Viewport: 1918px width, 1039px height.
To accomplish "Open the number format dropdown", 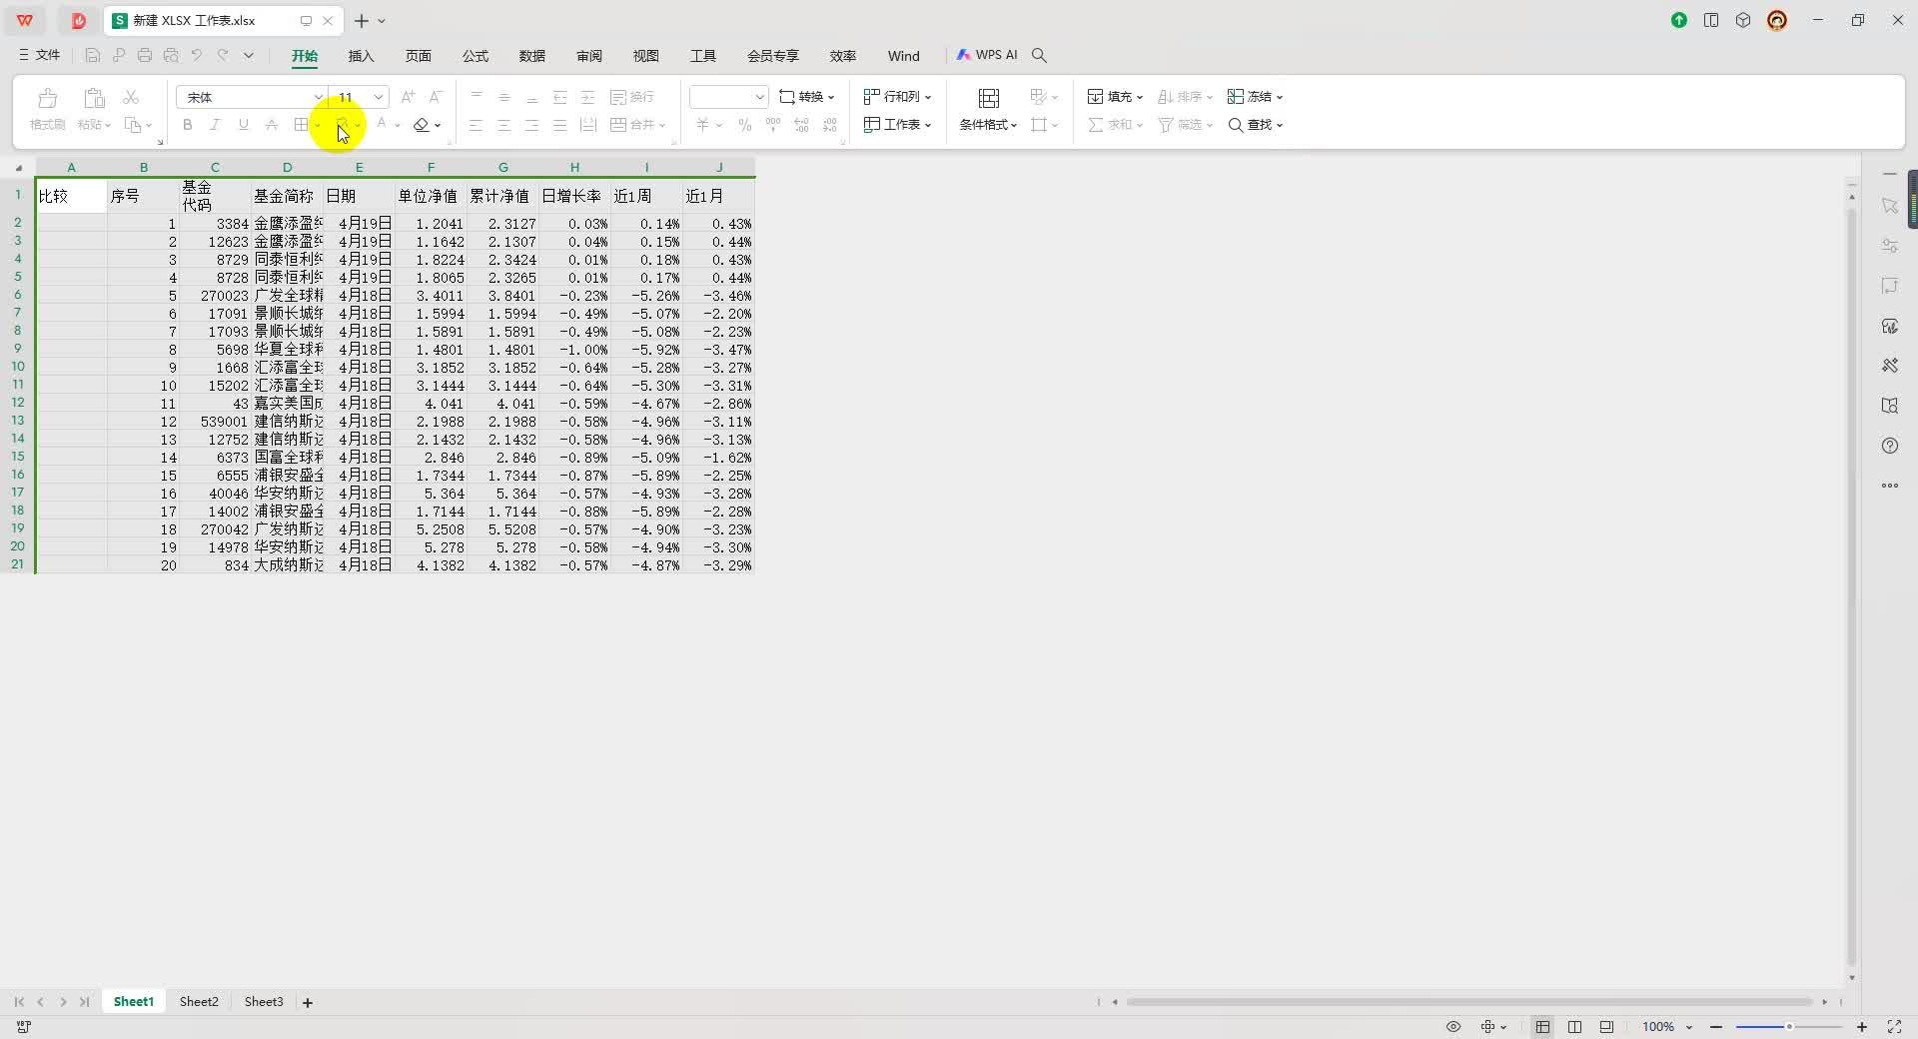I will pos(759,97).
